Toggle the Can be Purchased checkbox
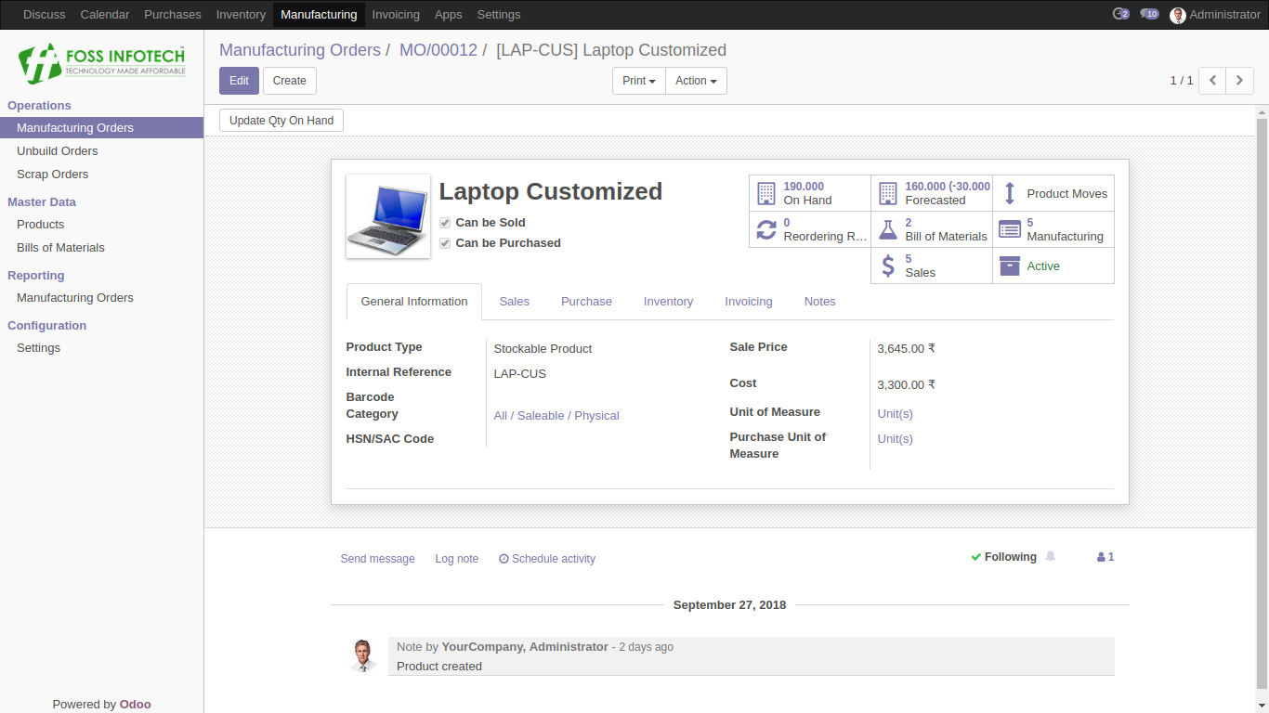The height and width of the screenshot is (713, 1269). pos(445,243)
